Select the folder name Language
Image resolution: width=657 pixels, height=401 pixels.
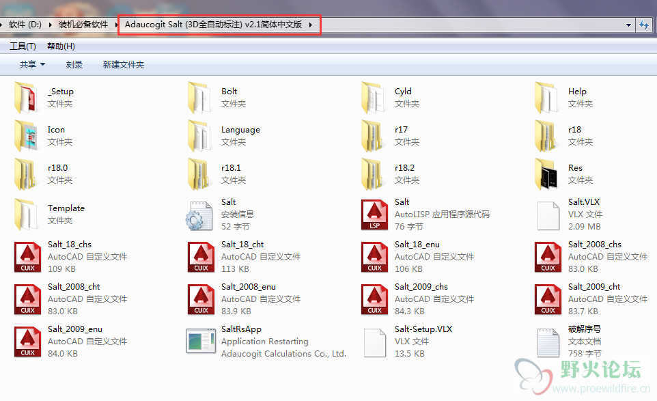[x=240, y=130]
